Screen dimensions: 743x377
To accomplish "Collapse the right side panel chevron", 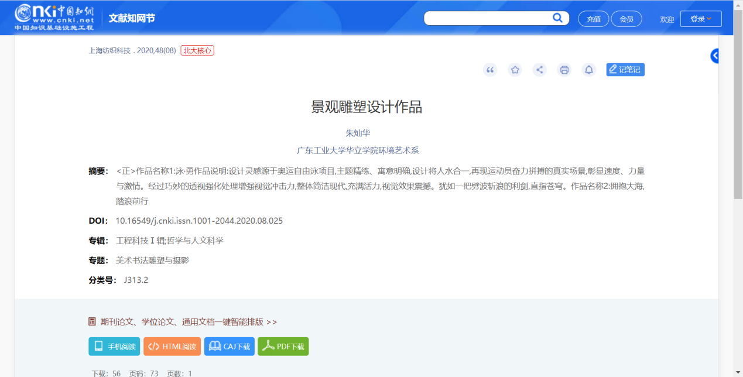I will tap(713, 55).
